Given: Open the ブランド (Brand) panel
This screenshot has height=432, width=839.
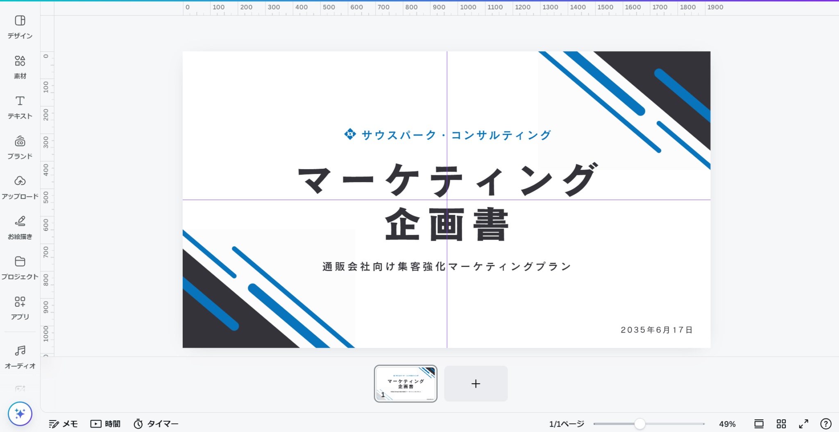Looking at the screenshot, I should (20, 147).
